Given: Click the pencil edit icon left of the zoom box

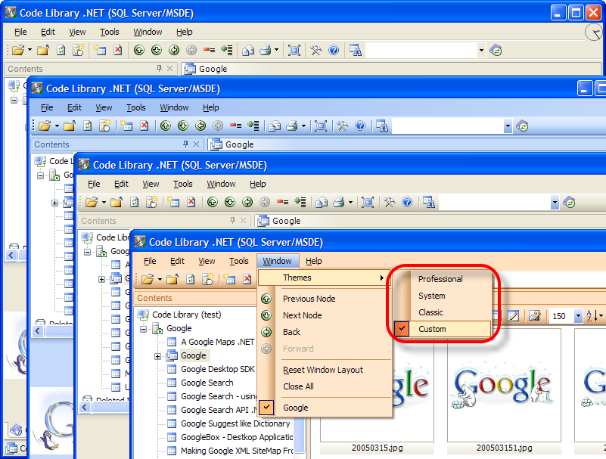Looking at the screenshot, I should (x=513, y=316).
